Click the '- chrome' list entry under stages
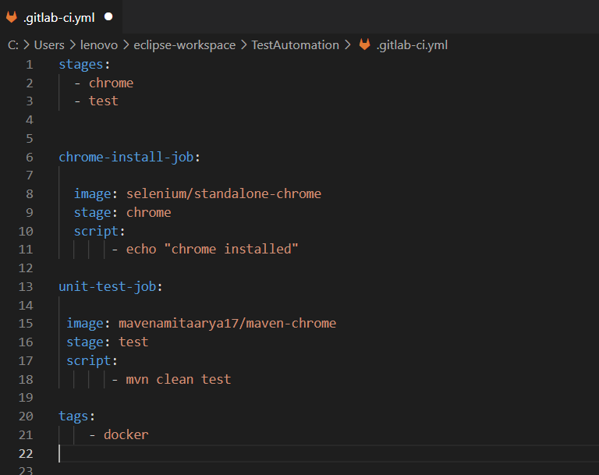 pyautogui.click(x=104, y=83)
